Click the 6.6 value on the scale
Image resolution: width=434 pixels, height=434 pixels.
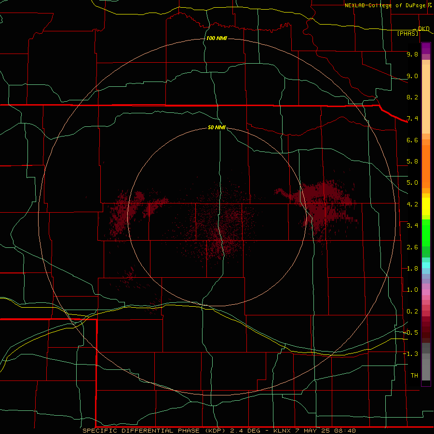click(x=412, y=140)
